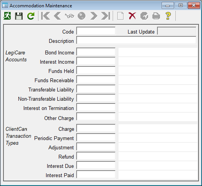Open help with yellow question mark
Screen dimensions: 202x186
point(168,16)
